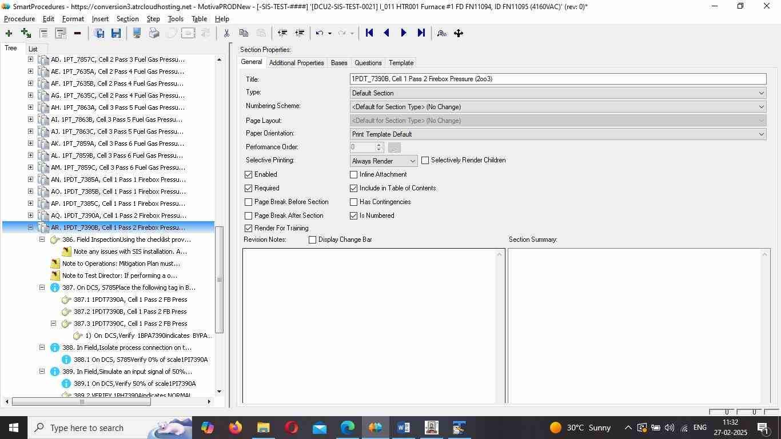The width and height of the screenshot is (781, 439).
Task: Expand the AD. 1PT_7857C section
Action: click(x=30, y=59)
